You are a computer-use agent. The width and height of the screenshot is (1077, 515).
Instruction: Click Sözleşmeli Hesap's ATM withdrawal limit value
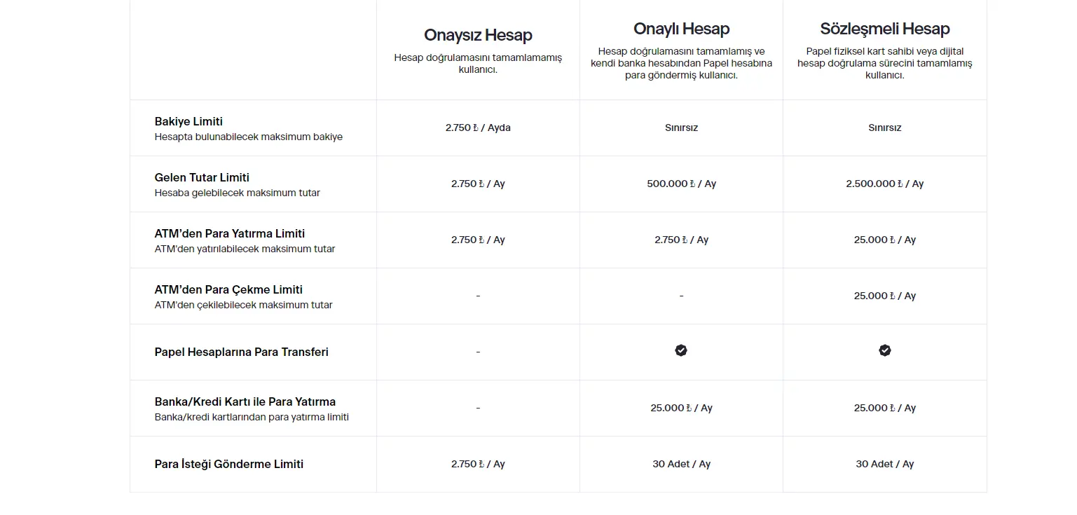[x=885, y=296]
